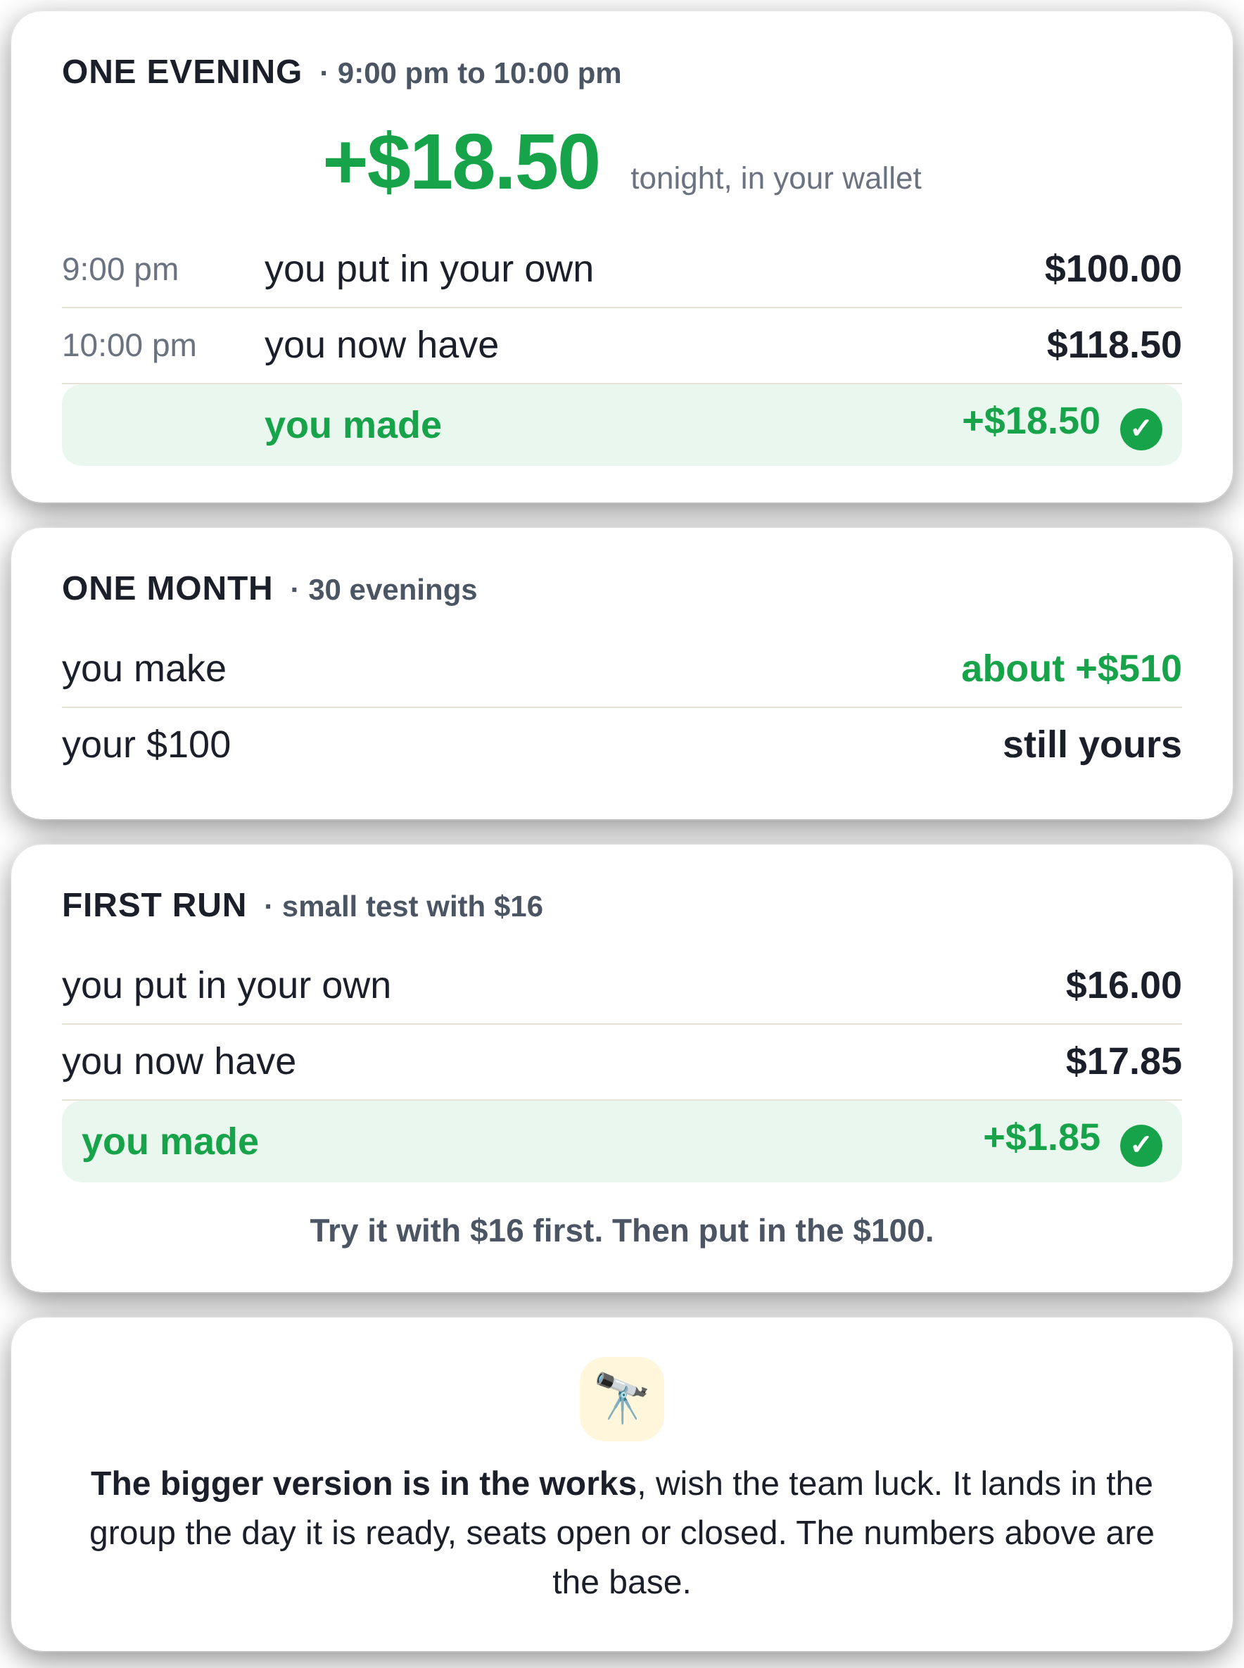1244x1668 pixels.
Task: Click 'tonight, in your wallet' caption
Action: pyautogui.click(x=775, y=179)
